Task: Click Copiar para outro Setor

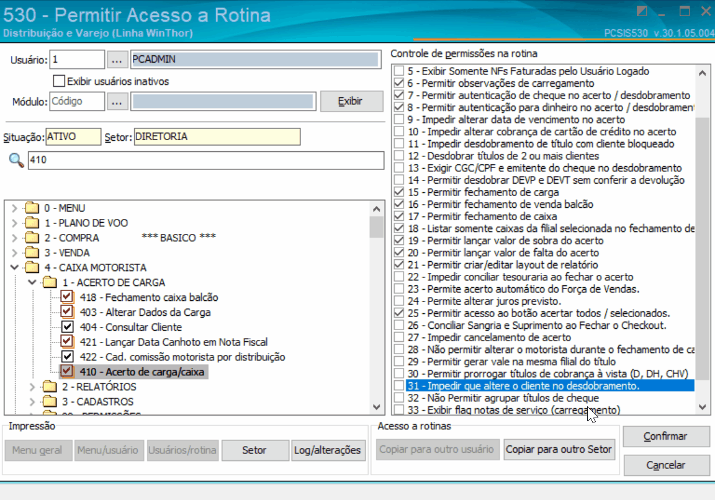Action: pyautogui.click(x=559, y=449)
